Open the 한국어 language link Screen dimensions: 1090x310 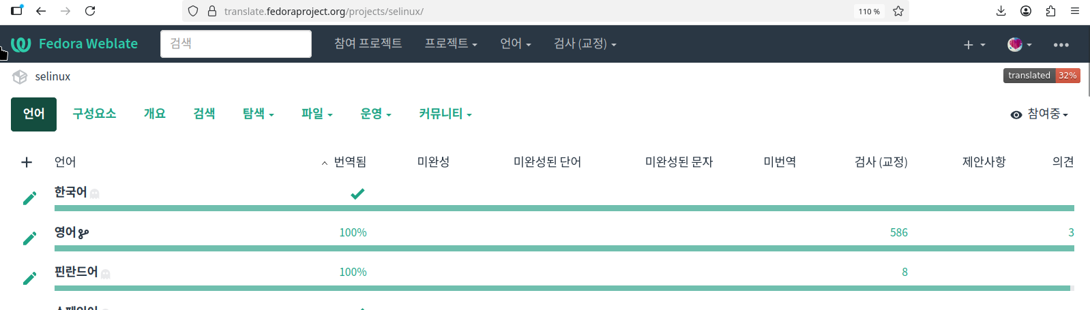tap(71, 192)
